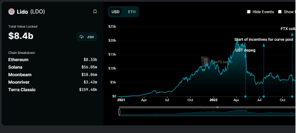Click the top grip of the range slider
Screen dimensions: 296x133
217,107
